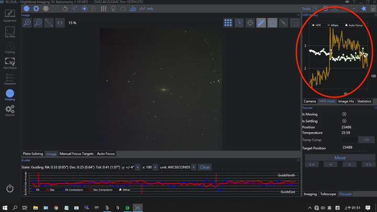Toggle the auto stretch magic wand
This screenshot has height=212, width=377.
tap(261, 23)
